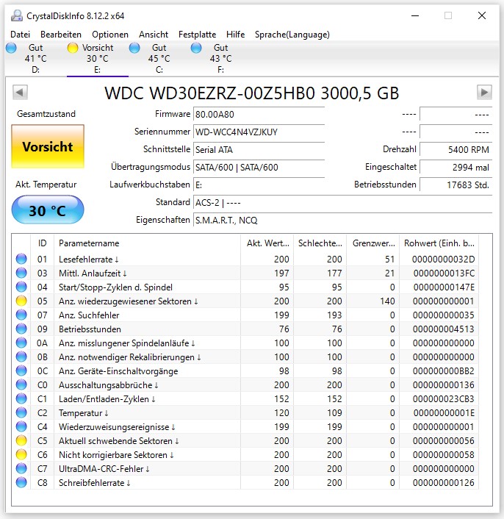This screenshot has width=504, height=519.
Task: Click raw value 00000000032D
Action: coord(443,259)
